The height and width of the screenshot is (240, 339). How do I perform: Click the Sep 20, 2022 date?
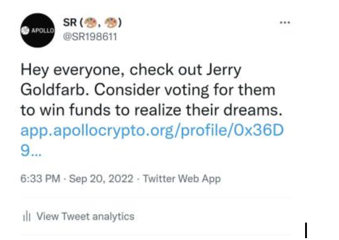[x=101, y=179]
